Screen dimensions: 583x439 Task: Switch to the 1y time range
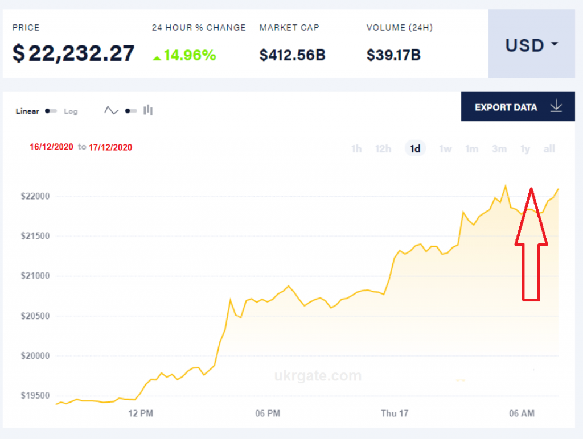(525, 149)
